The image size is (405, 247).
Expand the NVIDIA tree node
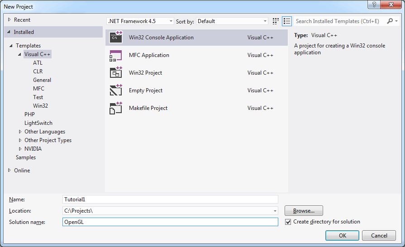[x=20, y=149]
